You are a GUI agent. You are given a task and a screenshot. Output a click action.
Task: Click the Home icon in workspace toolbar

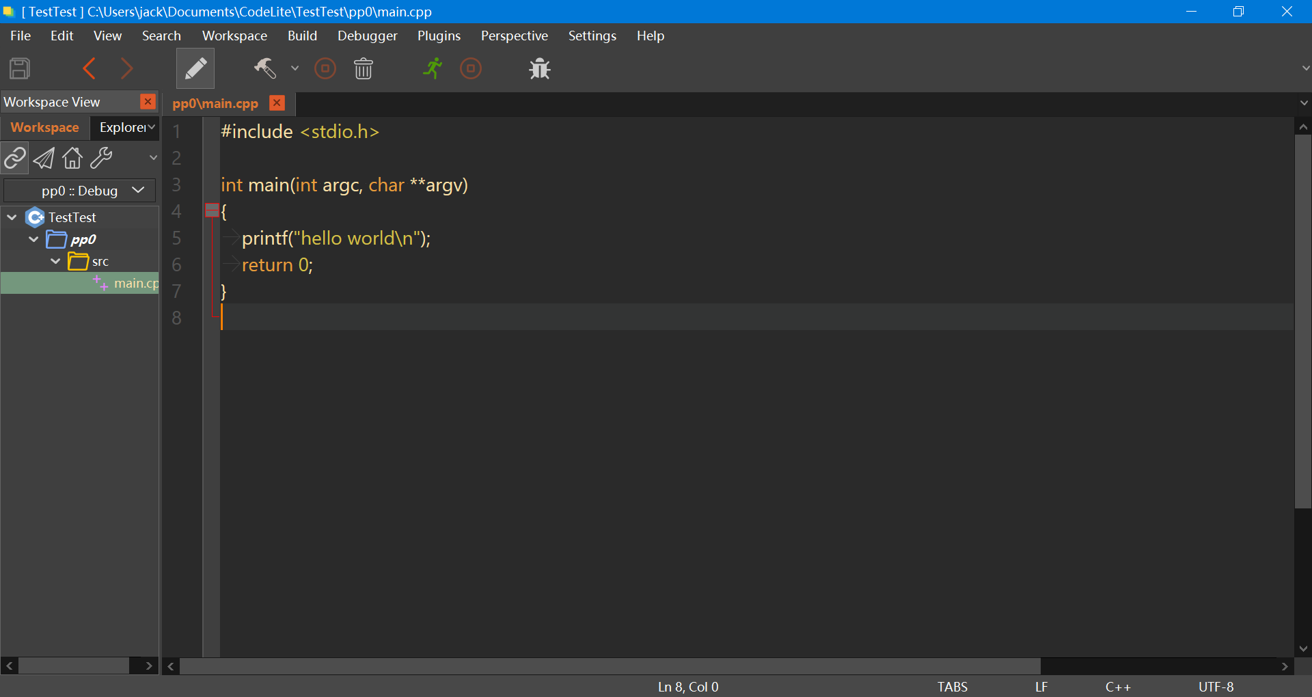tap(72, 158)
